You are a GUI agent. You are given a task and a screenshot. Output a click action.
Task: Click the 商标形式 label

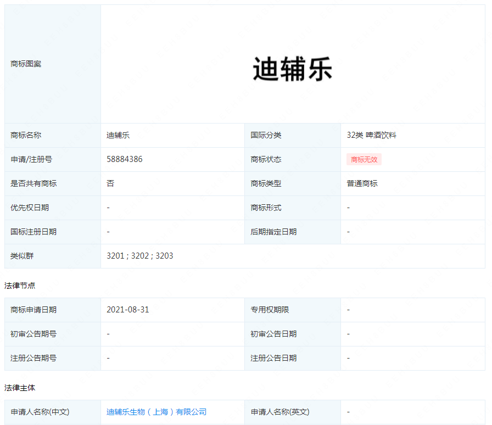266,208
